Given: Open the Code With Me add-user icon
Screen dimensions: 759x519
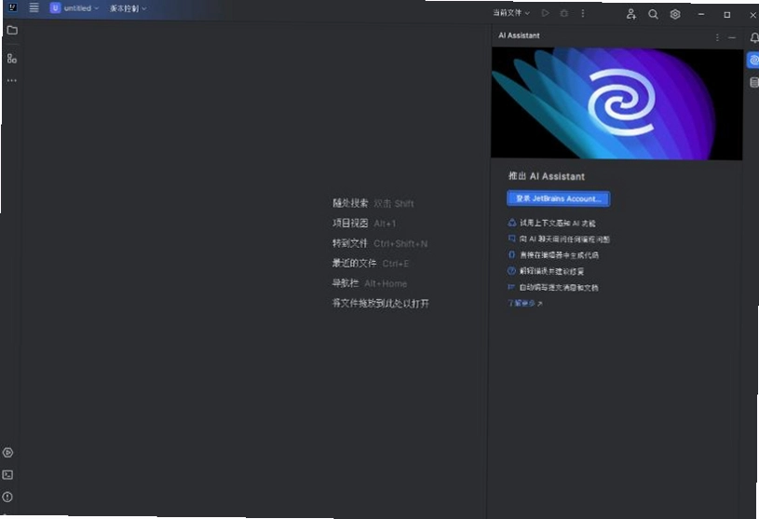Looking at the screenshot, I should (x=630, y=14).
